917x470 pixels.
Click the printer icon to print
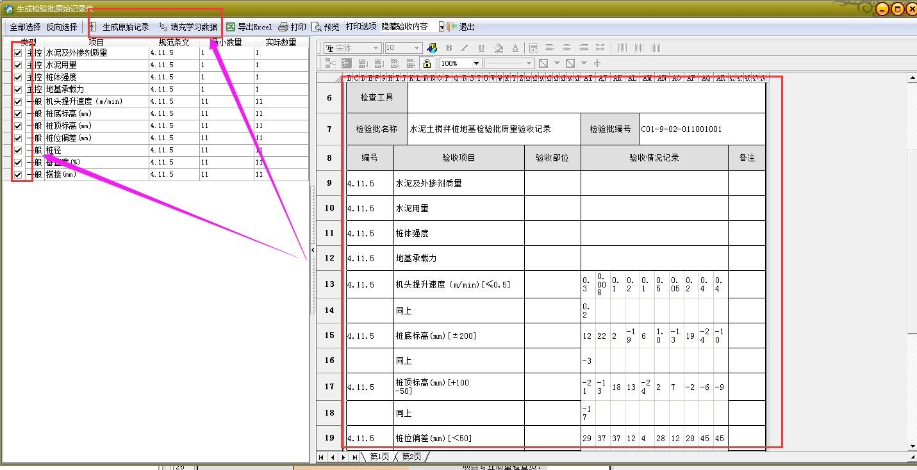(283, 27)
